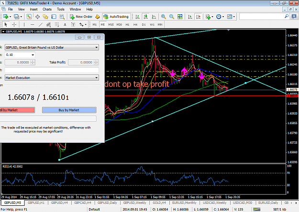Toggle Chart Shift icon
This screenshot has height=212, width=299.
(x=199, y=17)
